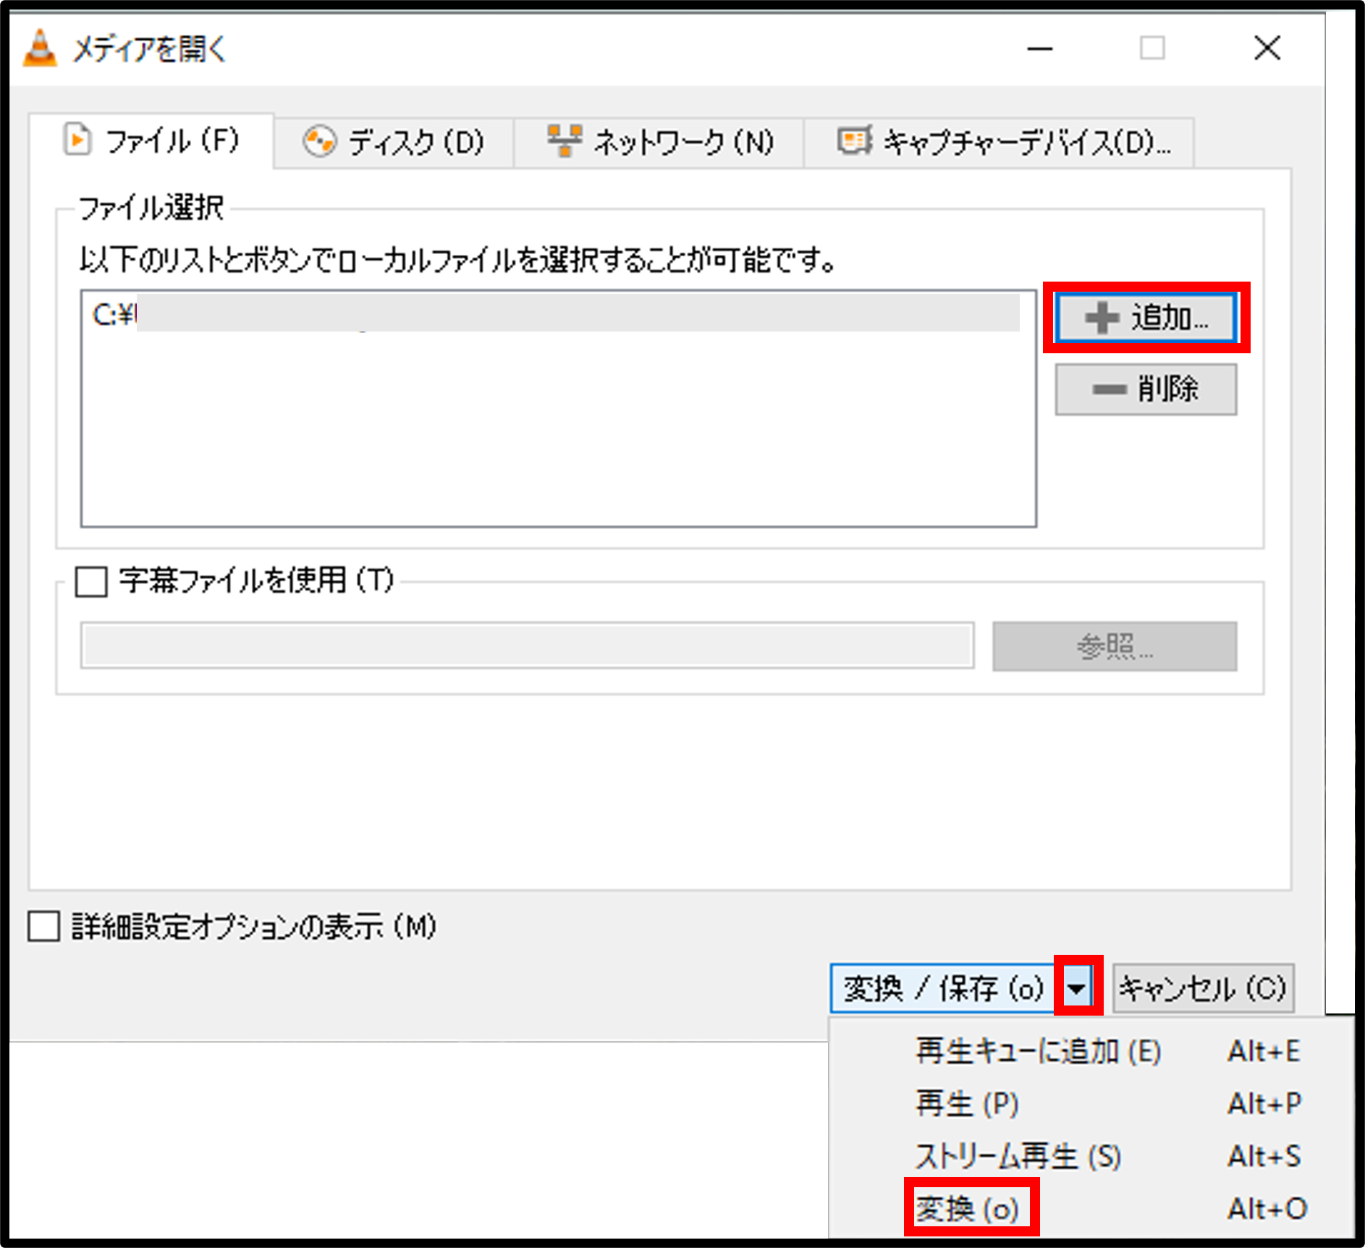
Task: Click the network icon on ネットワーク tab
Action: point(565,140)
